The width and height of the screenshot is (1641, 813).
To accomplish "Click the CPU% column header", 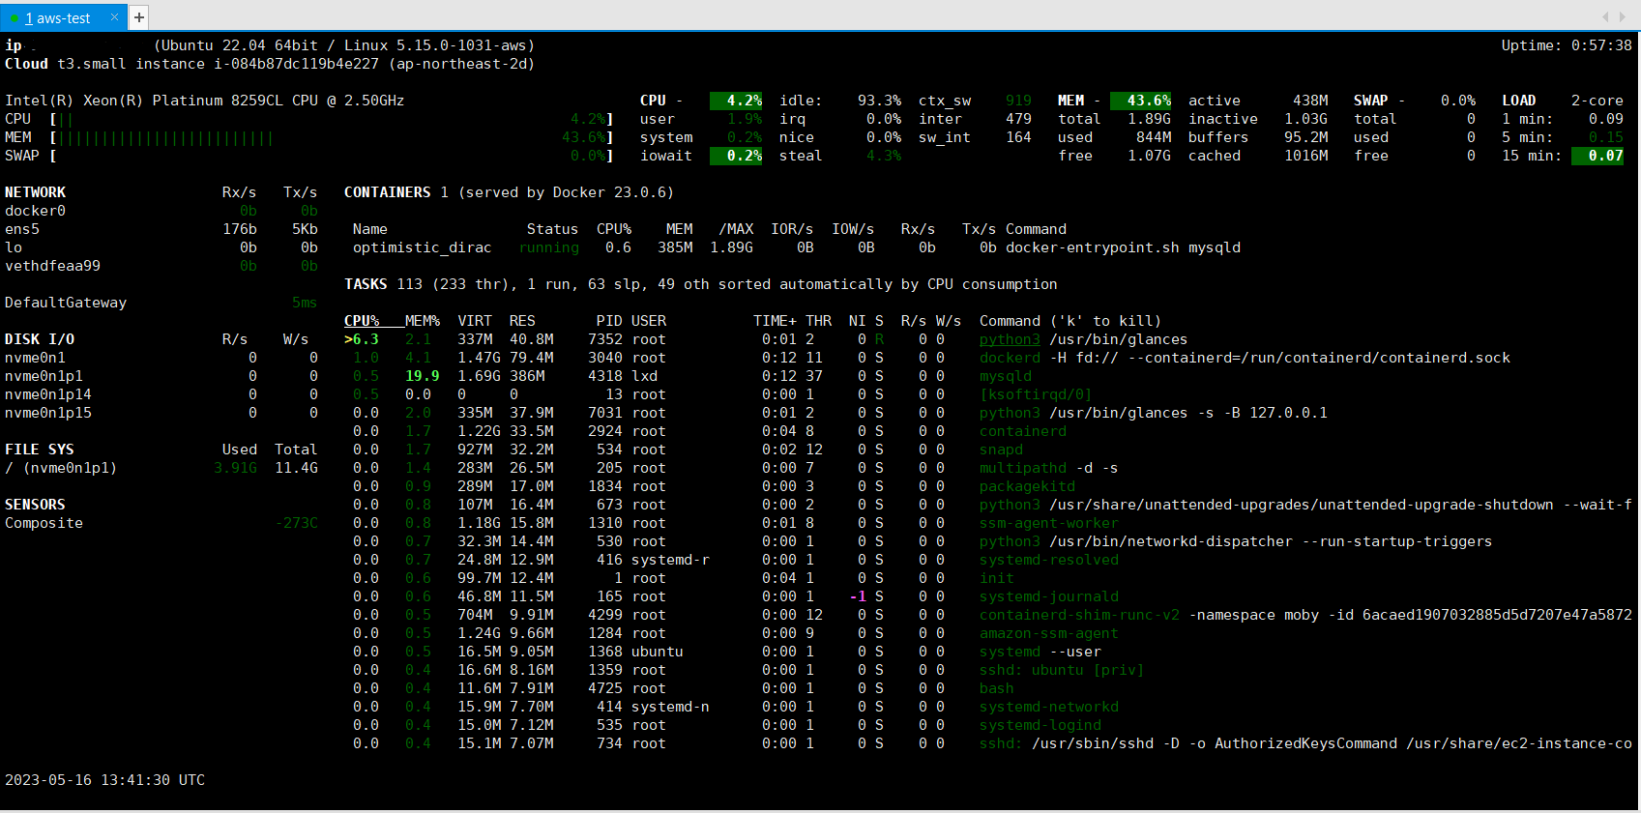I will pos(362,321).
